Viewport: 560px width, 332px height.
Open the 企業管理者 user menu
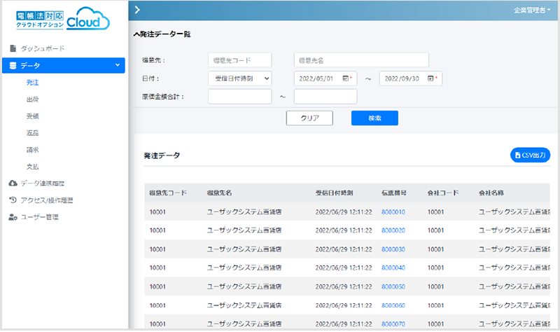click(532, 10)
